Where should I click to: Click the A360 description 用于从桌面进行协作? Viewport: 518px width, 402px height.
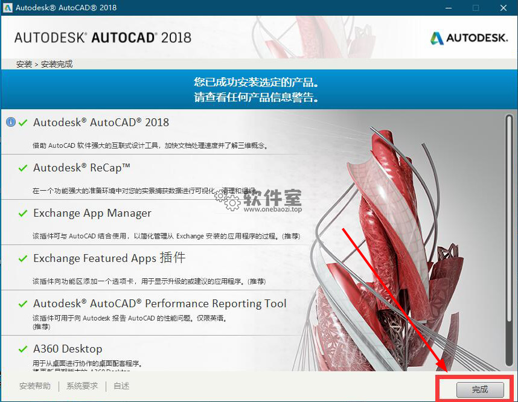tap(88, 364)
